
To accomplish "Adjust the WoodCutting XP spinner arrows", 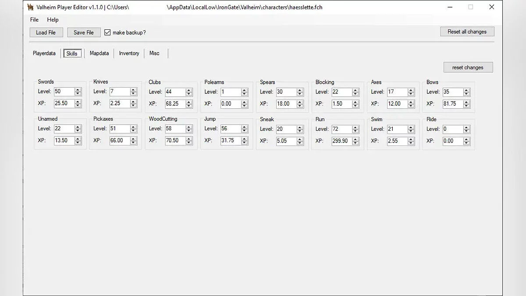I will [x=189, y=141].
